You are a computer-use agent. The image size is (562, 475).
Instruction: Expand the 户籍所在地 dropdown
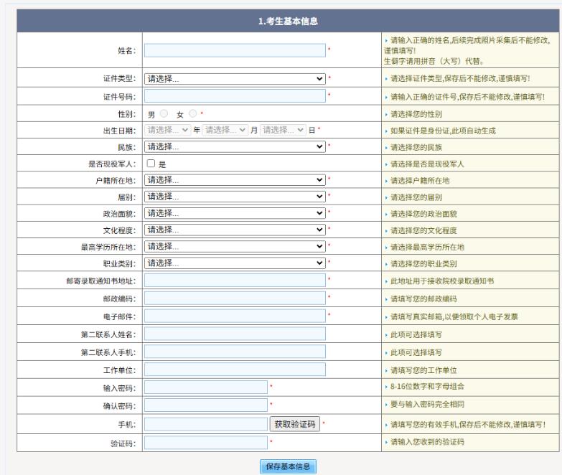click(235, 180)
